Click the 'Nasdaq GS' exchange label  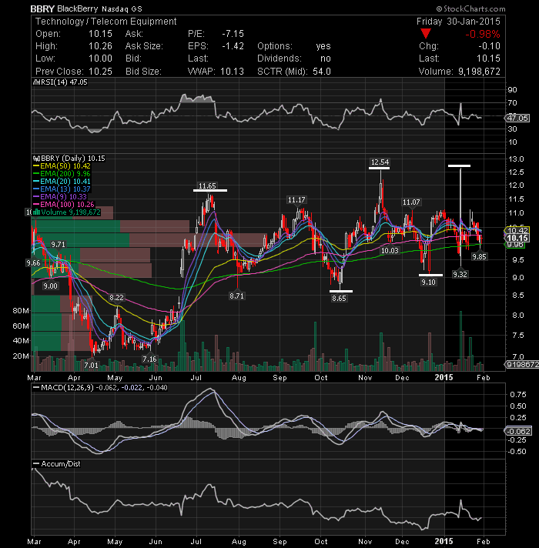point(122,9)
